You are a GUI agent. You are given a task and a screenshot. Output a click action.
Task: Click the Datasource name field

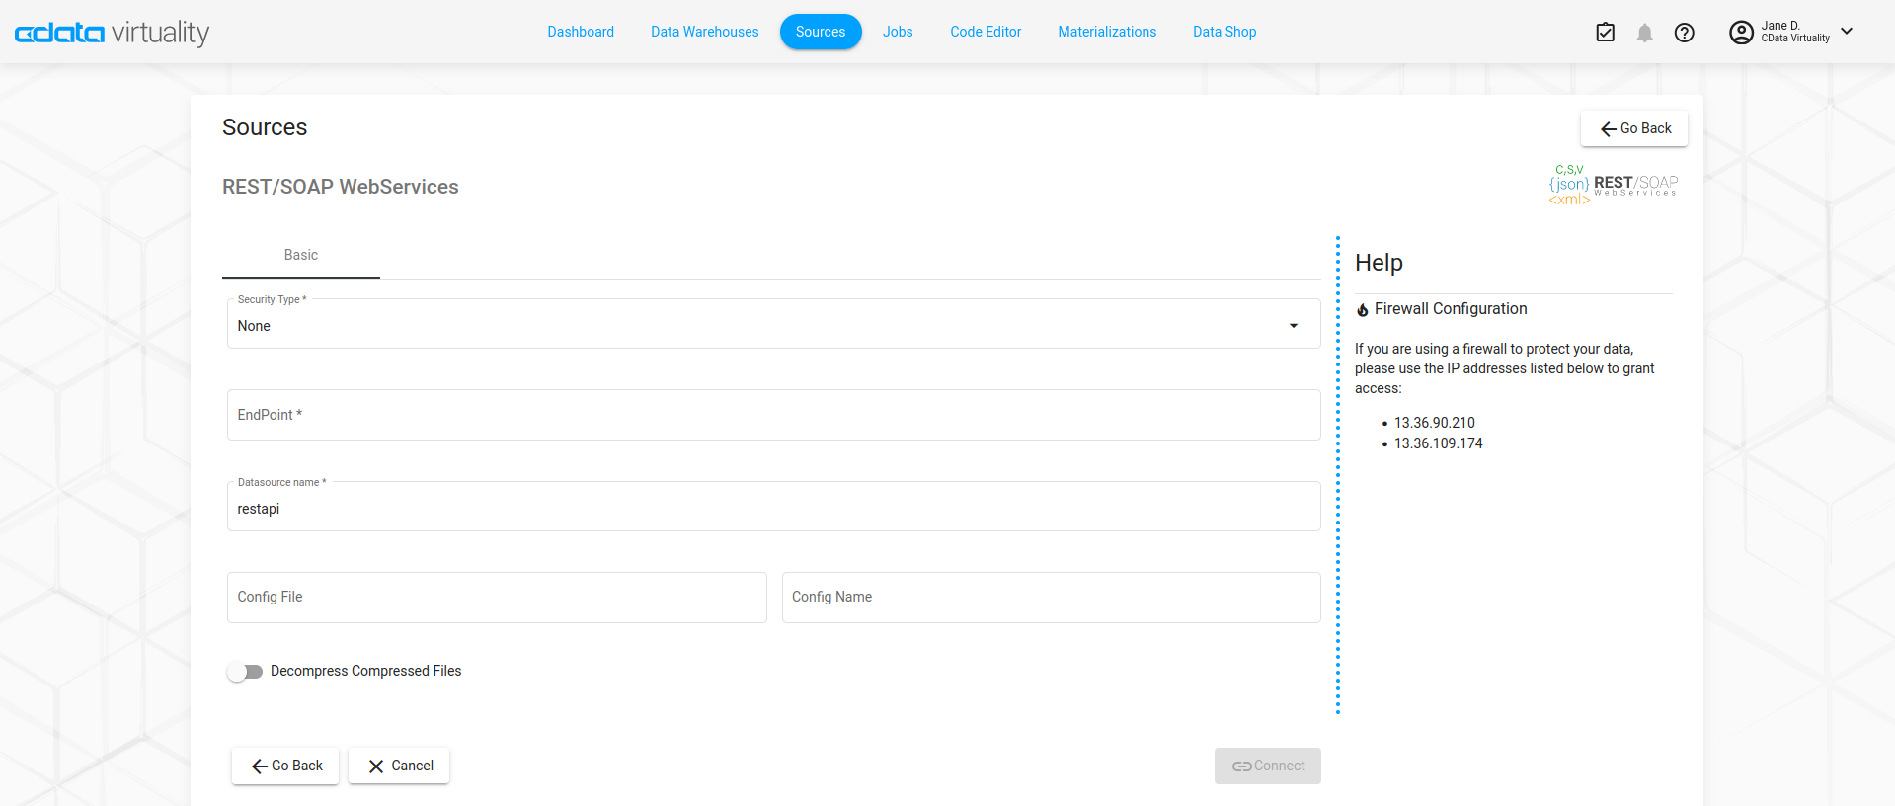(773, 509)
